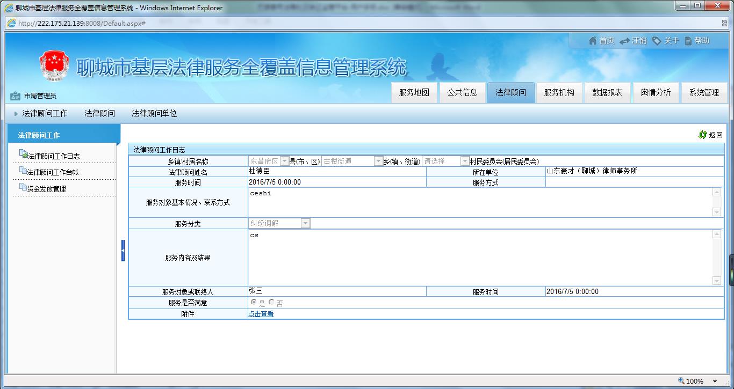Click the 帮助 help document icon
The width and height of the screenshot is (734, 389).
[x=688, y=41]
